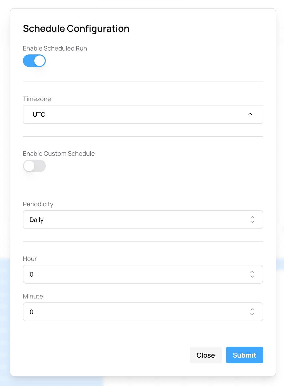This screenshot has width=284, height=386.
Task: Click Periodicity selector down chevron
Action: [252, 222]
